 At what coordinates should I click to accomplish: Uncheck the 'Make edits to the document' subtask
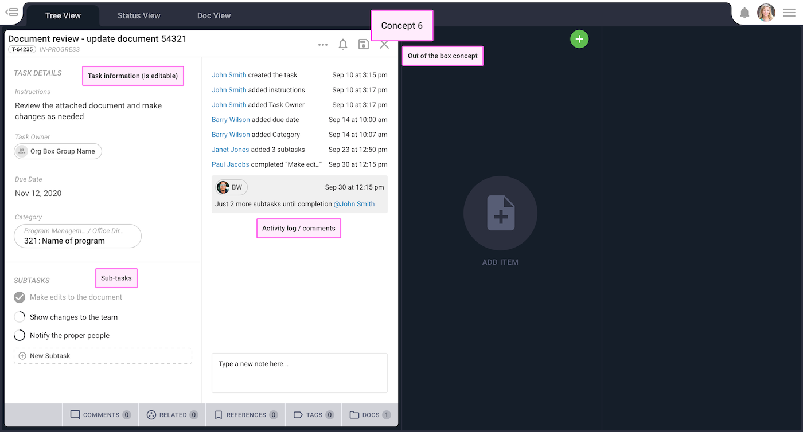(x=20, y=297)
